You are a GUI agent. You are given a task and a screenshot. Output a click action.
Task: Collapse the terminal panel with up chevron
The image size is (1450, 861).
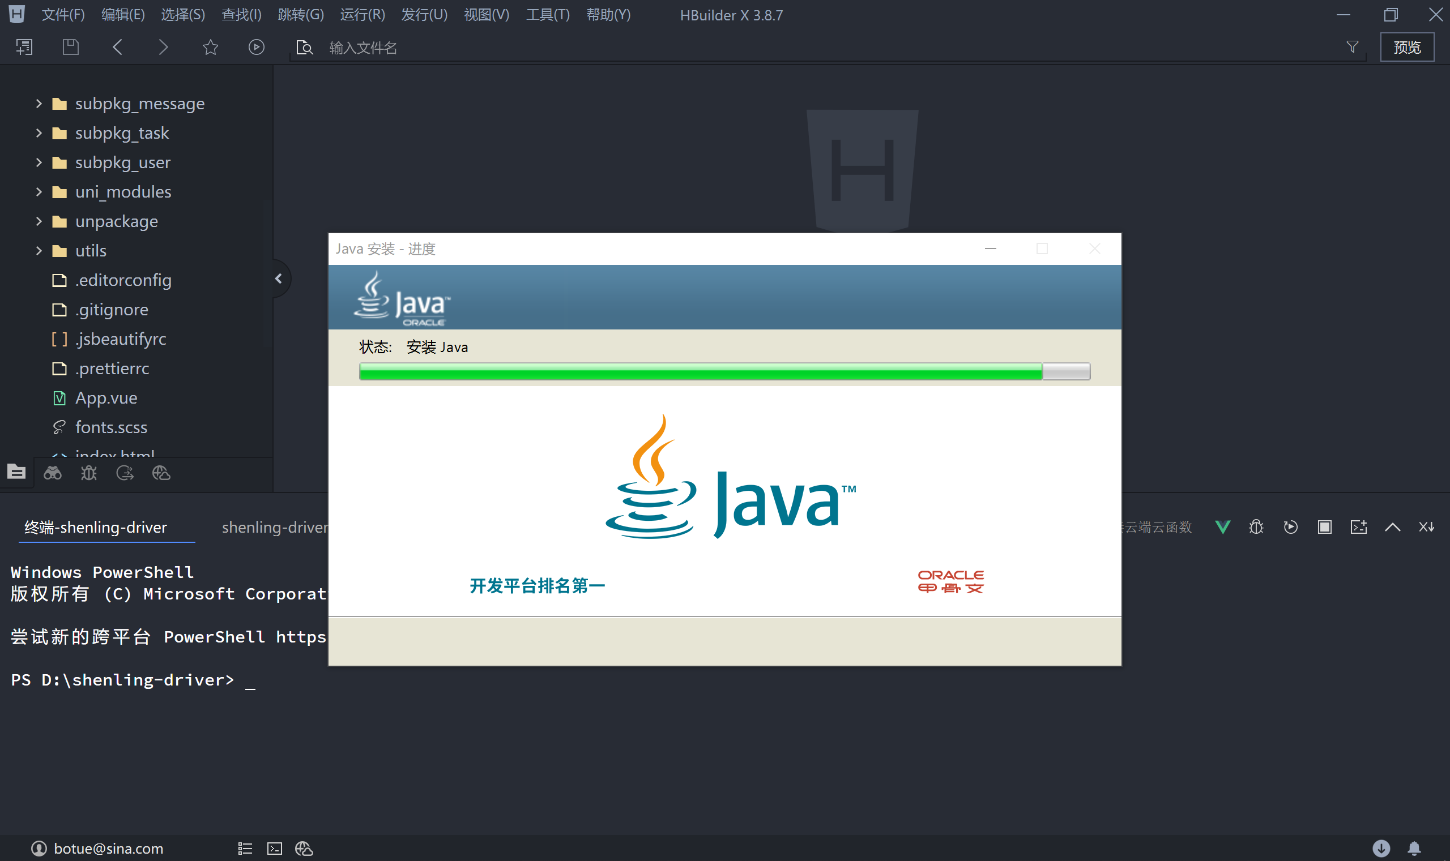click(1392, 527)
